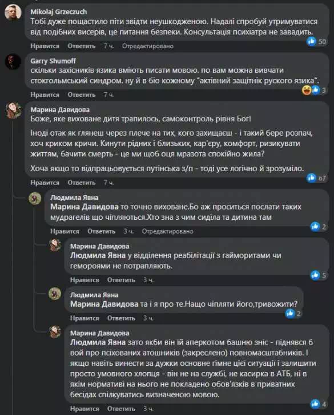Open Mikołaj Grzeczuch profile avatar
Viewport: 334px width, 415px height.
(x=13, y=12)
